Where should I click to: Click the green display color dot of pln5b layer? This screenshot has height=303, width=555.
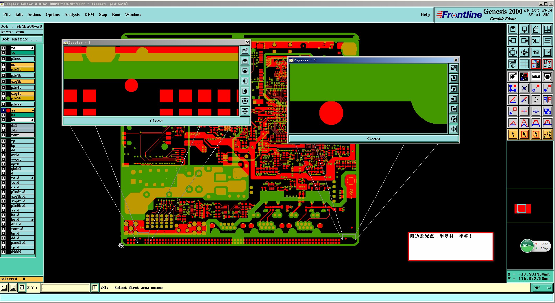point(8,98)
